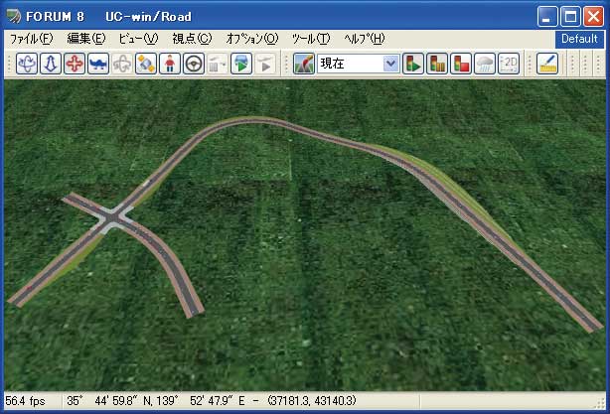Pause traffic simulation signal icon

point(437,64)
